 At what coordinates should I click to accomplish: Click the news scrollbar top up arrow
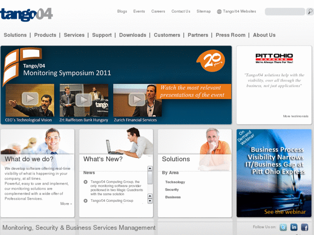(x=150, y=169)
